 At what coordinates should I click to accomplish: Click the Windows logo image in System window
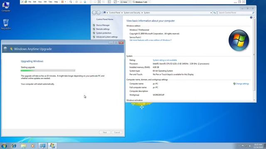pos(239,41)
